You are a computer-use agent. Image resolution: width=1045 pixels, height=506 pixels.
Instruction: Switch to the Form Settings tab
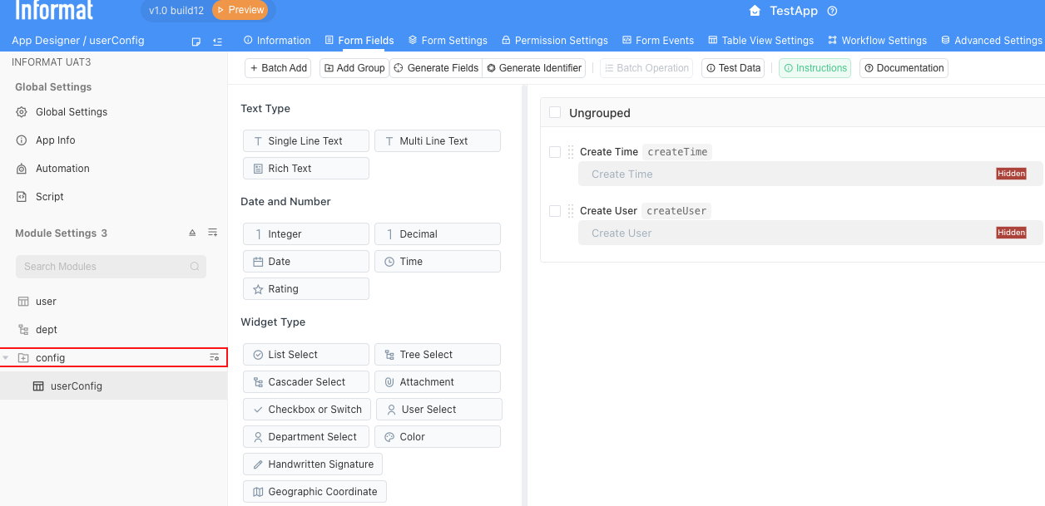tap(448, 40)
